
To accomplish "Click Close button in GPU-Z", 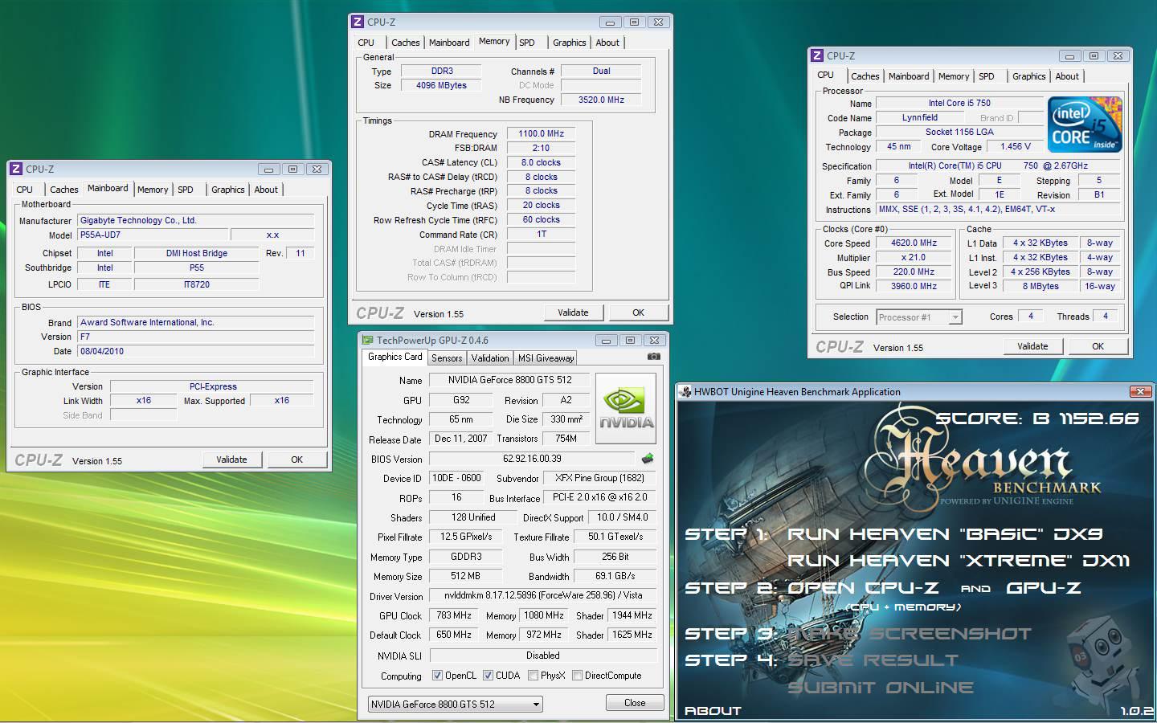I will coord(635,703).
